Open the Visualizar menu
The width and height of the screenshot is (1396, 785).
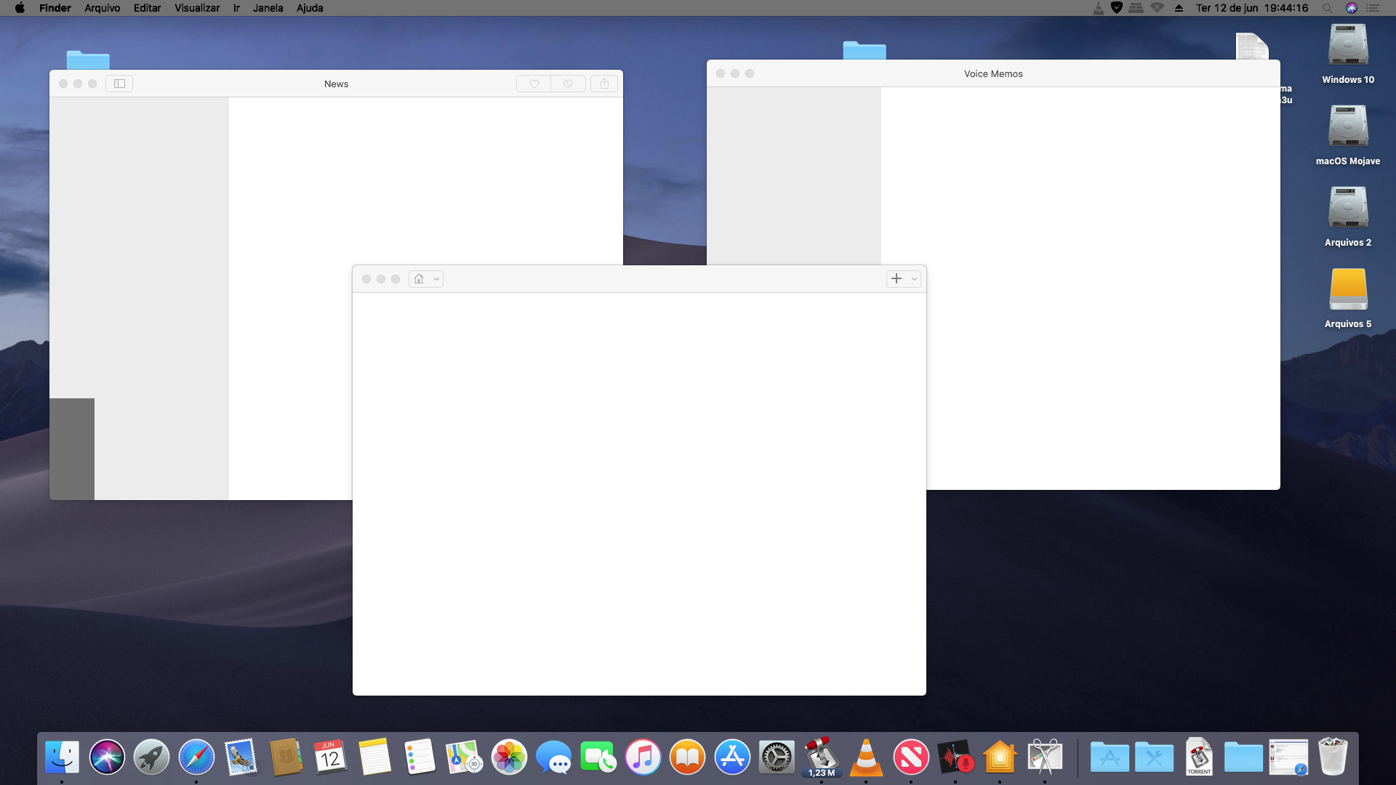(196, 8)
